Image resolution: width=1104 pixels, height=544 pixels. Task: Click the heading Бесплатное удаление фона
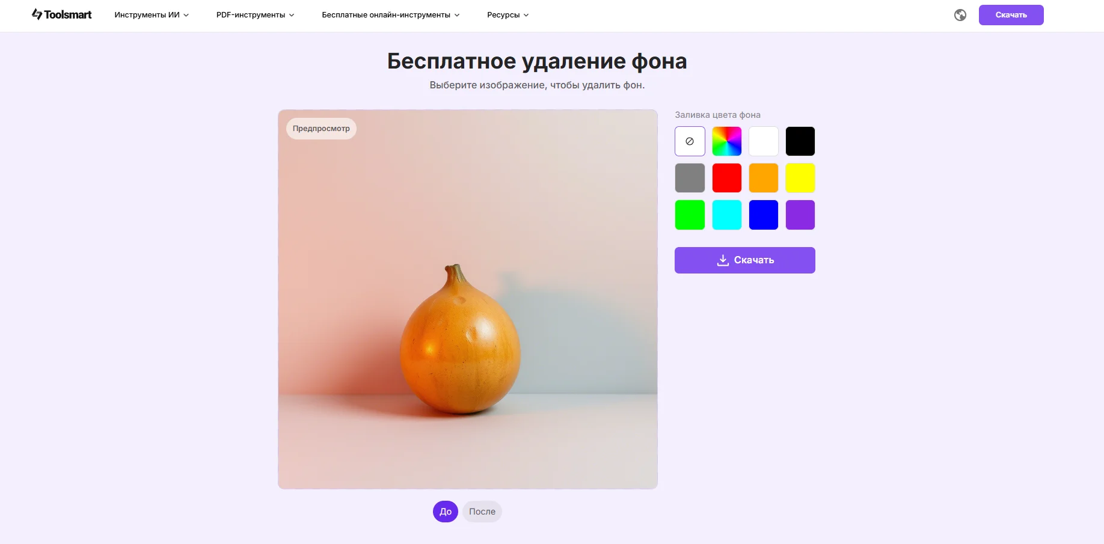click(536, 61)
